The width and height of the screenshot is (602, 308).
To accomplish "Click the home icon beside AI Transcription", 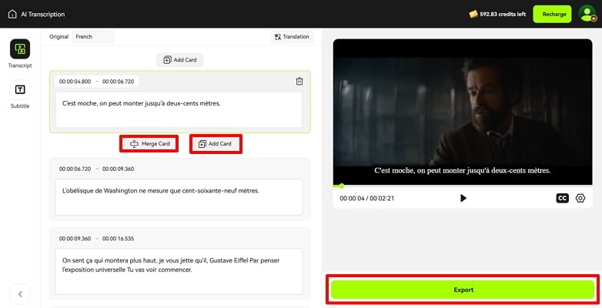I will click(12, 14).
